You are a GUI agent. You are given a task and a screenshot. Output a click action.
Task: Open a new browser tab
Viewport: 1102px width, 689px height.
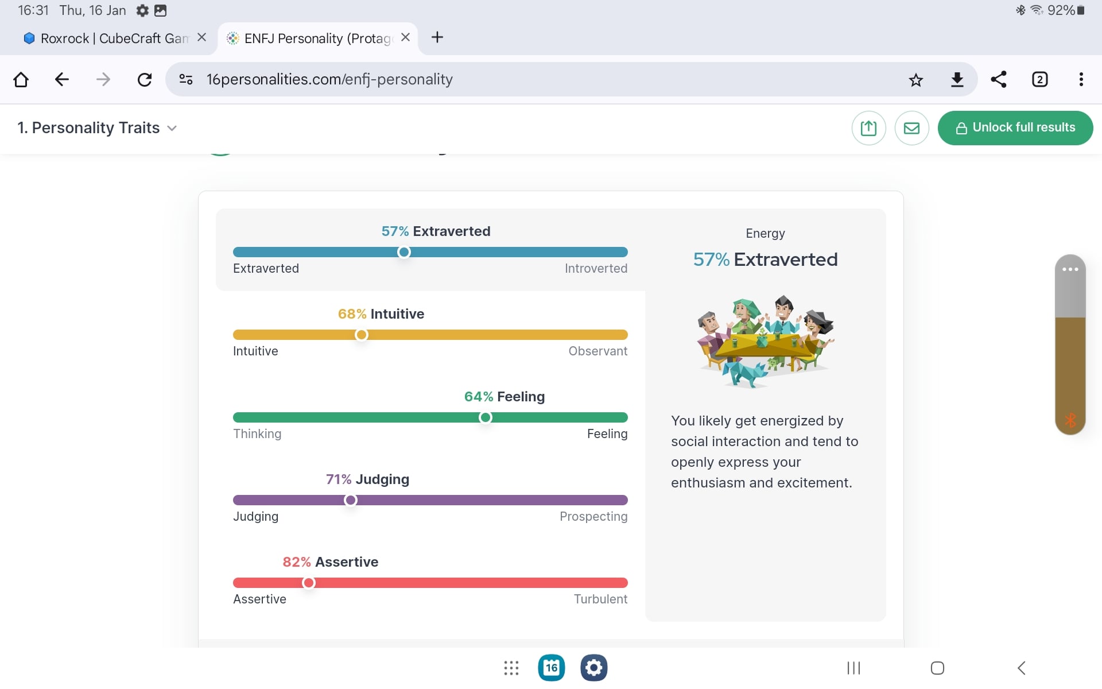click(437, 37)
